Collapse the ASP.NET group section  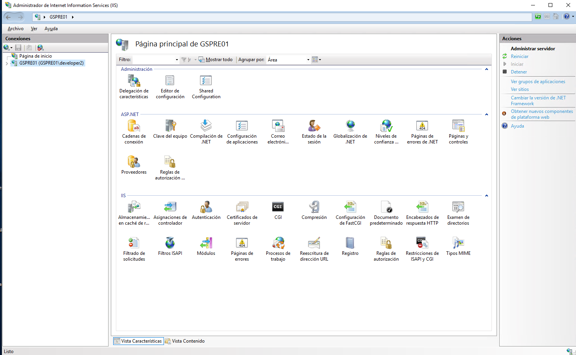pos(486,114)
